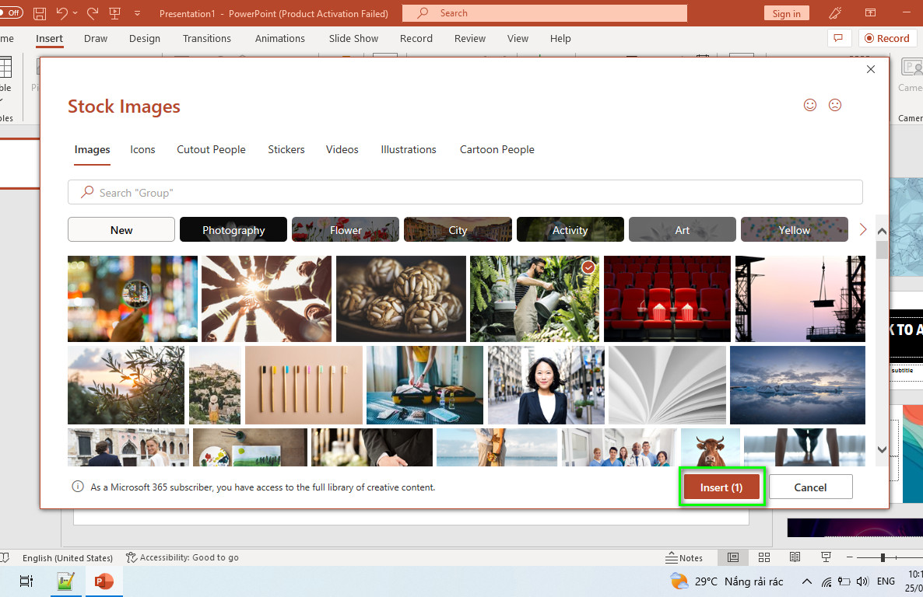
Task: Open the View ribbon tab
Action: (518, 38)
